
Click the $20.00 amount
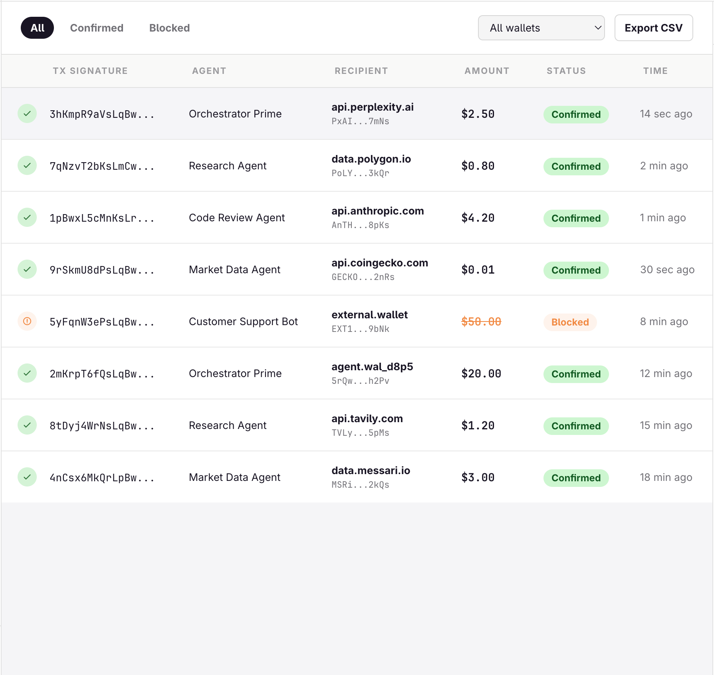[481, 373]
